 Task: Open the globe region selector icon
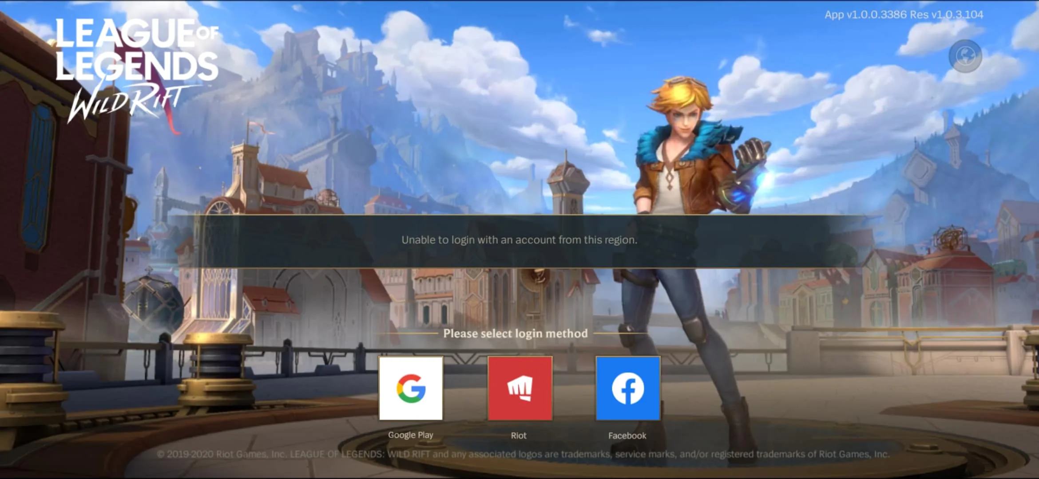(965, 56)
